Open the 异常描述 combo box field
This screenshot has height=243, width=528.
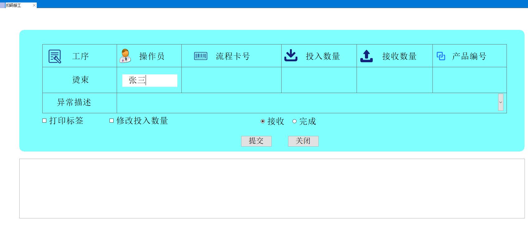(307, 103)
